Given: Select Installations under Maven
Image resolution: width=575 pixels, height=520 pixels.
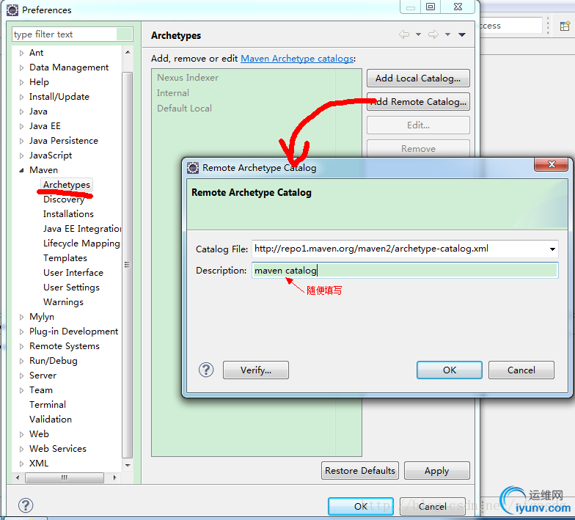Looking at the screenshot, I should click(x=68, y=214).
